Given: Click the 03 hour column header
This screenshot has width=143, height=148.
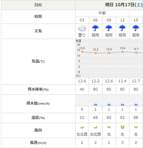Looking at the screenshot, I should click(82, 20).
